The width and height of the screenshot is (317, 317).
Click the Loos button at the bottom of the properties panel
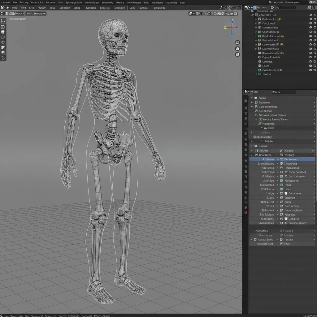tap(287, 244)
